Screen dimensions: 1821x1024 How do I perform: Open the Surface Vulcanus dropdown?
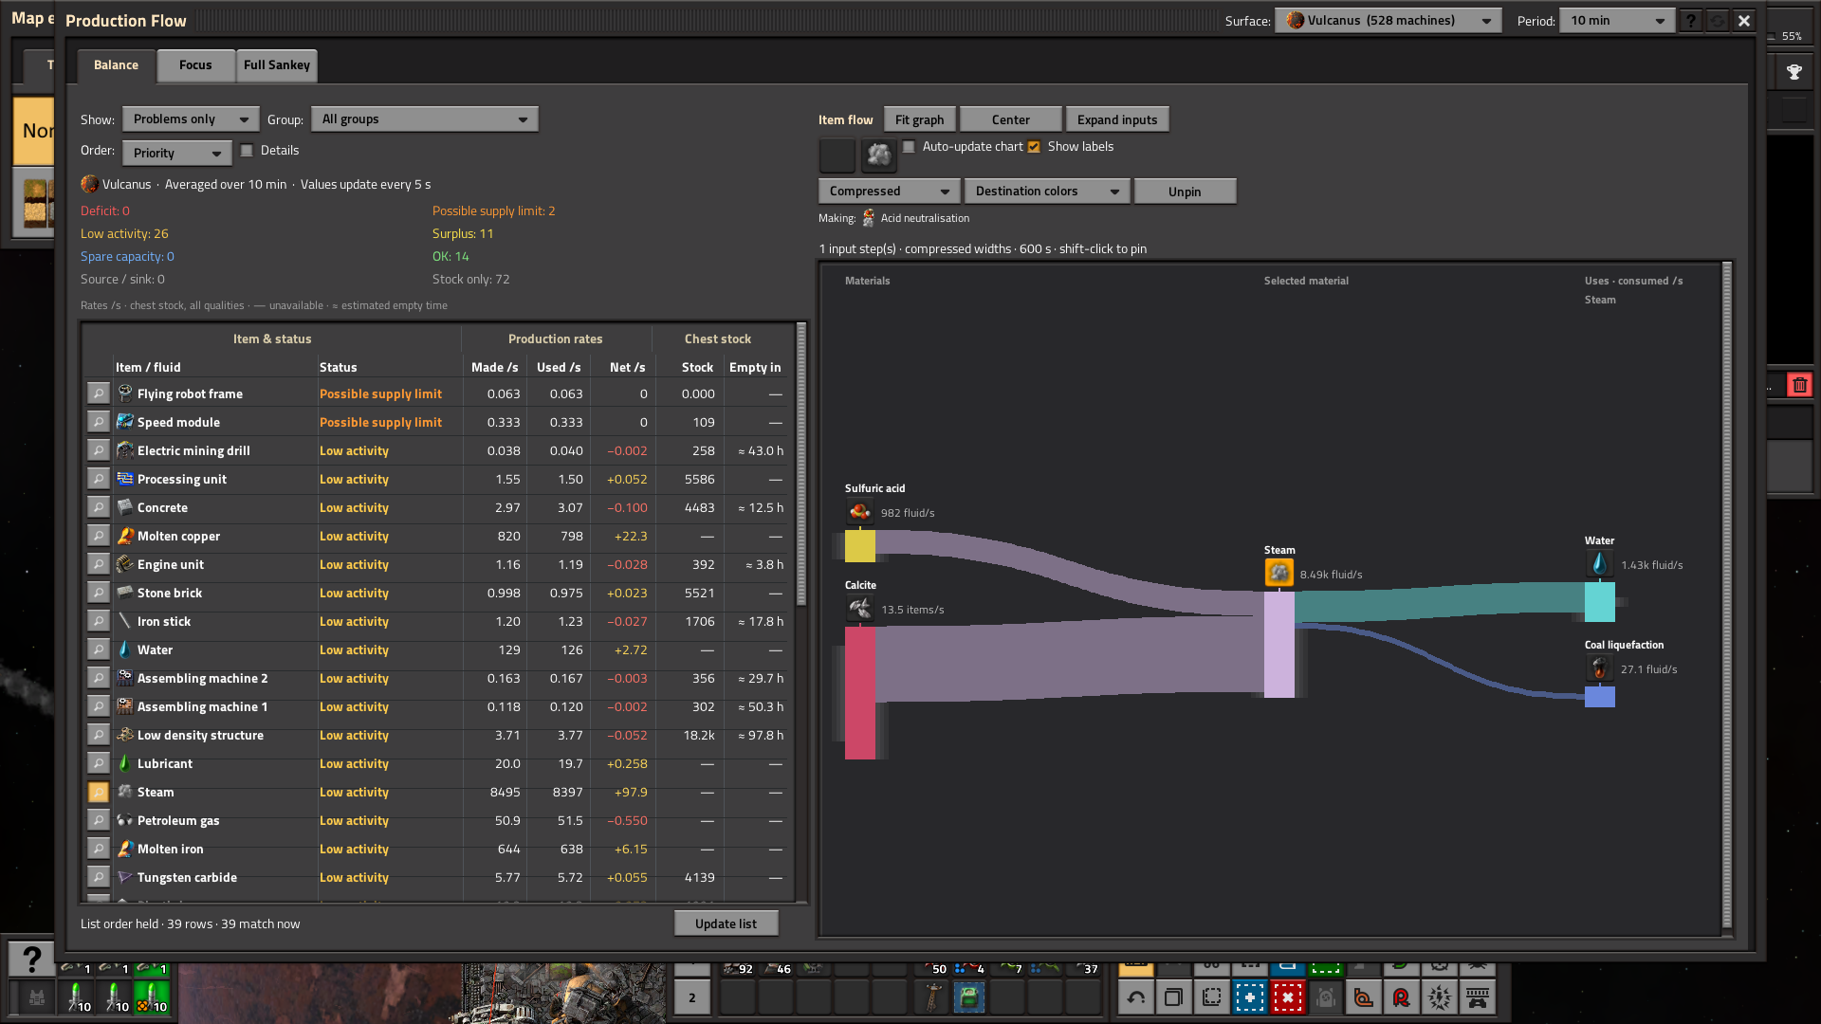[x=1388, y=21]
